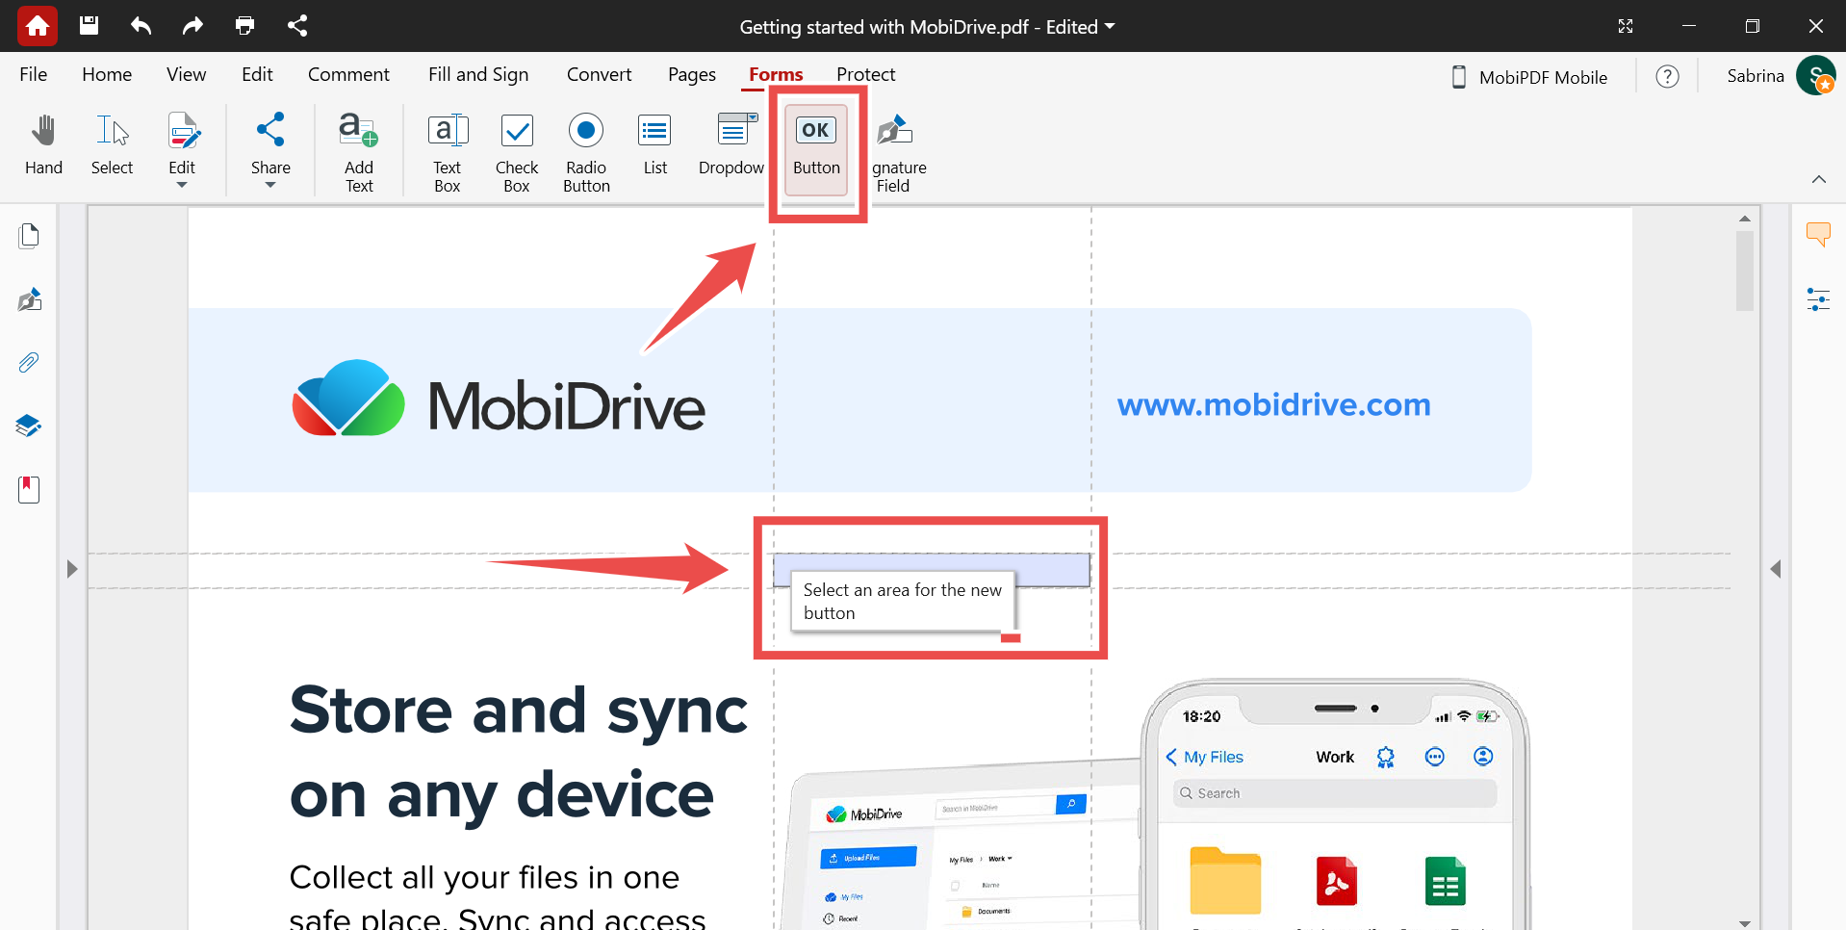Insert a Text Box form field
The image size is (1846, 930).
[x=448, y=149]
